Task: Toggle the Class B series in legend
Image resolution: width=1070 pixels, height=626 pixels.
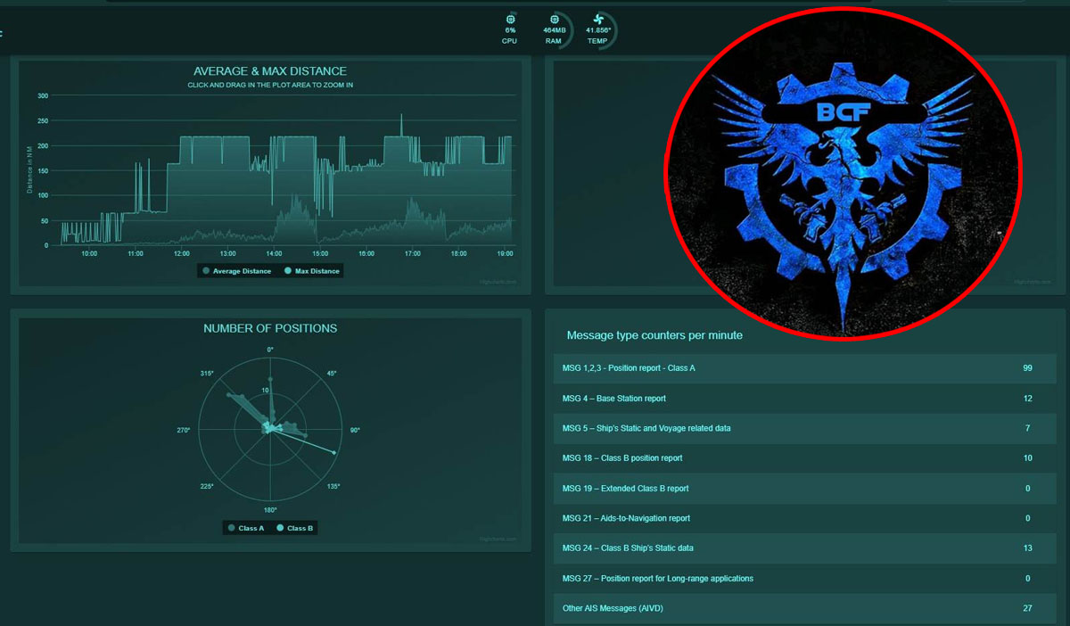Action: [x=295, y=528]
